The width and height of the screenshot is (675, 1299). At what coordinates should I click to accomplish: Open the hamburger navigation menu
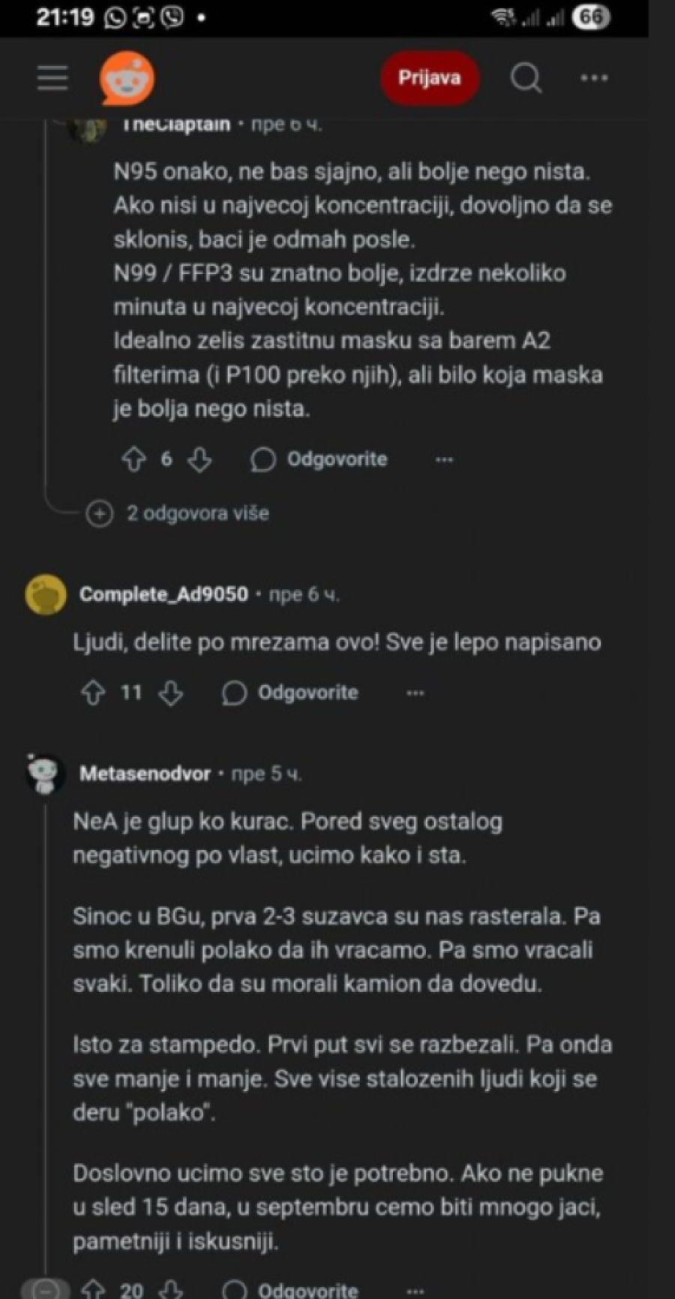coord(52,77)
